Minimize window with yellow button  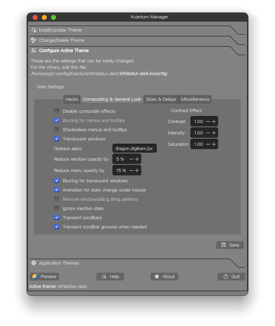(44, 17)
